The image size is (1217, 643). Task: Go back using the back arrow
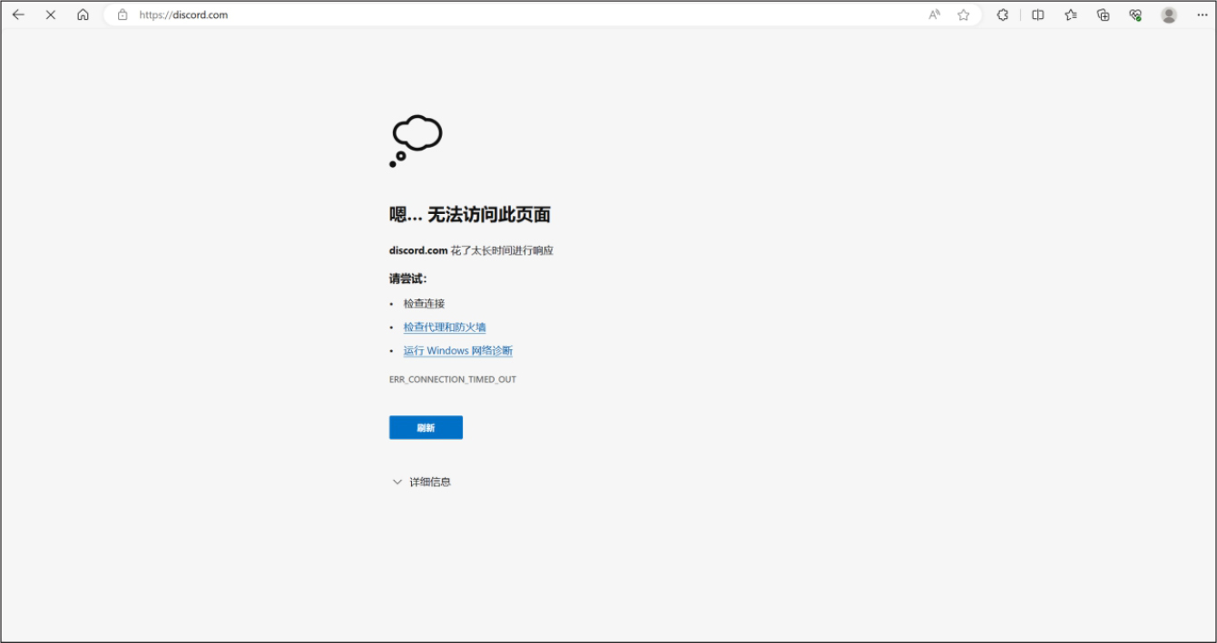coord(18,15)
